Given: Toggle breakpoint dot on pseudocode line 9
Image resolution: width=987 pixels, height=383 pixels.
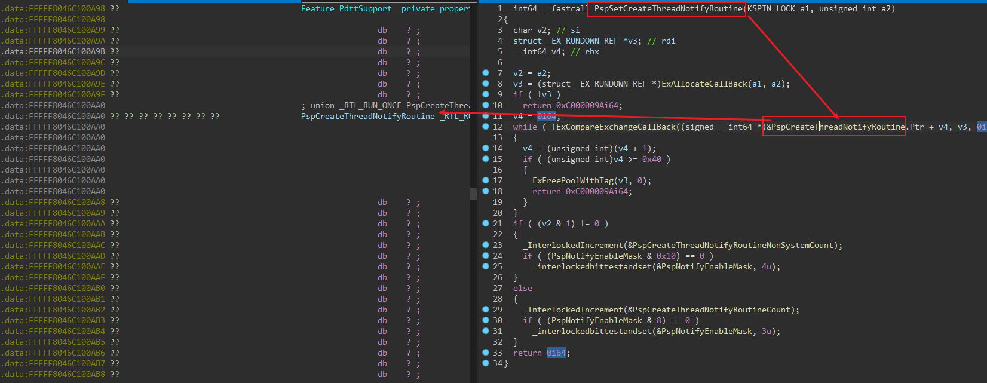Looking at the screenshot, I should [486, 94].
